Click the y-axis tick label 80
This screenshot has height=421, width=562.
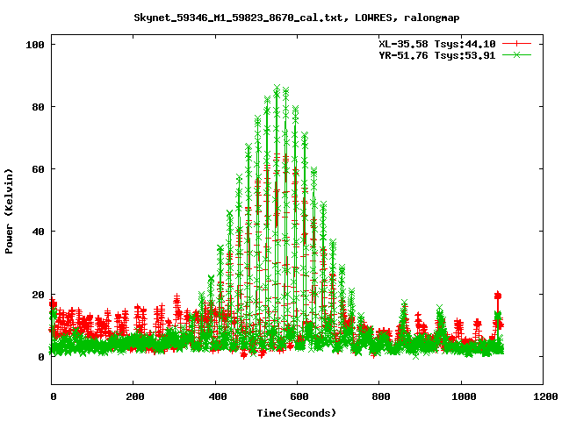coord(38,107)
